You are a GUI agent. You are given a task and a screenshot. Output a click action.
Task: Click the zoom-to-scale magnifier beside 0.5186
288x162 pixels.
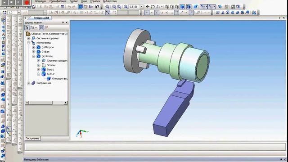[126, 7]
